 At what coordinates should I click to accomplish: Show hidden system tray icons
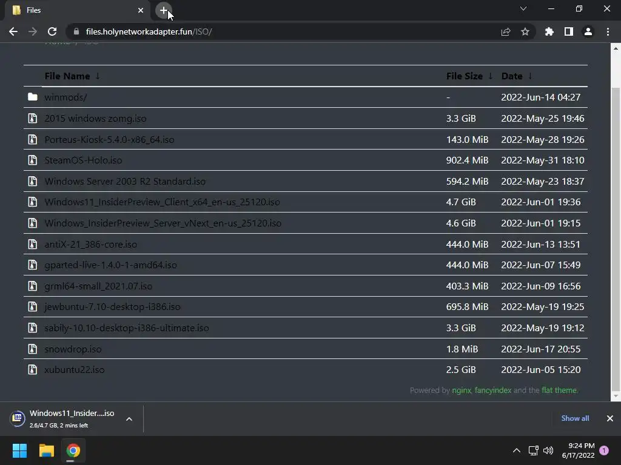(517, 450)
